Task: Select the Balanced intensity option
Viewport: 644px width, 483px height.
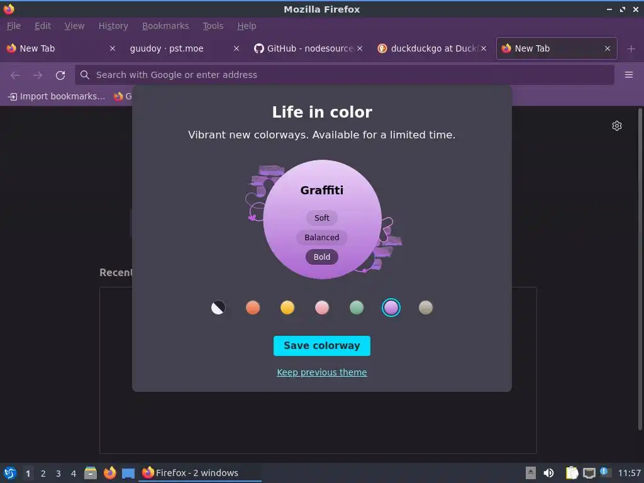Action: tap(321, 237)
